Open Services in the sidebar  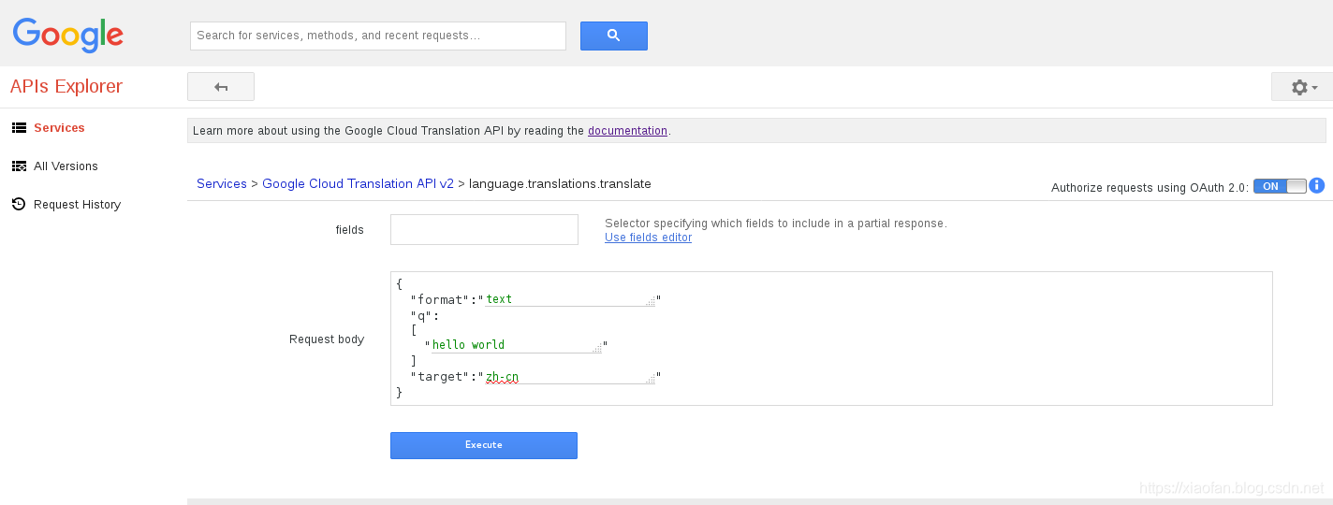tap(59, 128)
